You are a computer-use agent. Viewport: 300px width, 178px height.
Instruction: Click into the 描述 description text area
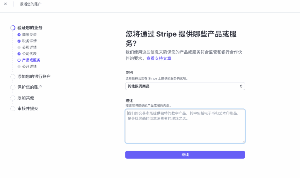pos(185,129)
